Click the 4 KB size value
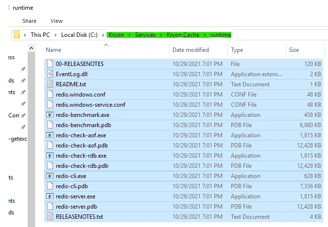The width and height of the screenshot is (328, 227). [x=315, y=217]
